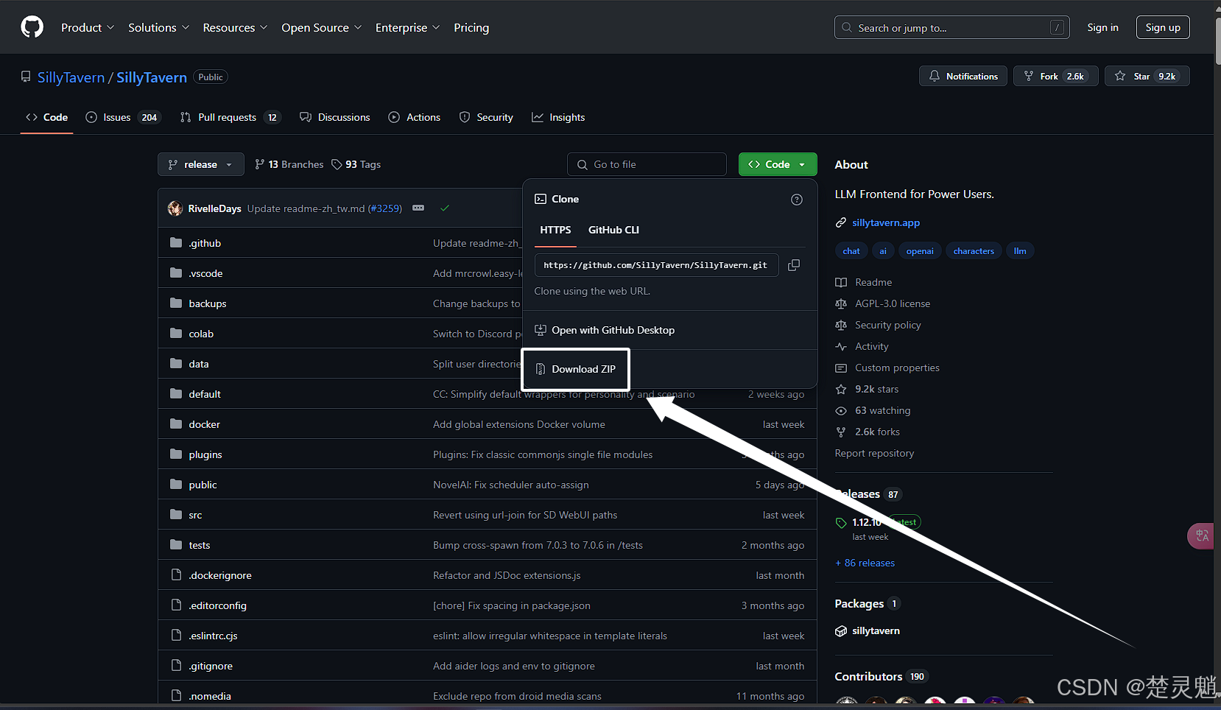
Task: Open the src folder
Action: pyautogui.click(x=195, y=515)
